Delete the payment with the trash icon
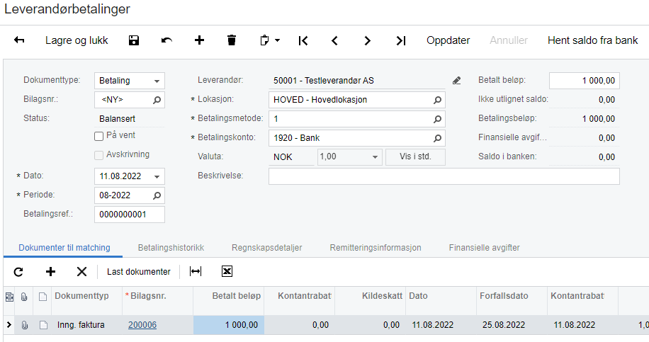This screenshot has height=342, width=649. point(232,40)
